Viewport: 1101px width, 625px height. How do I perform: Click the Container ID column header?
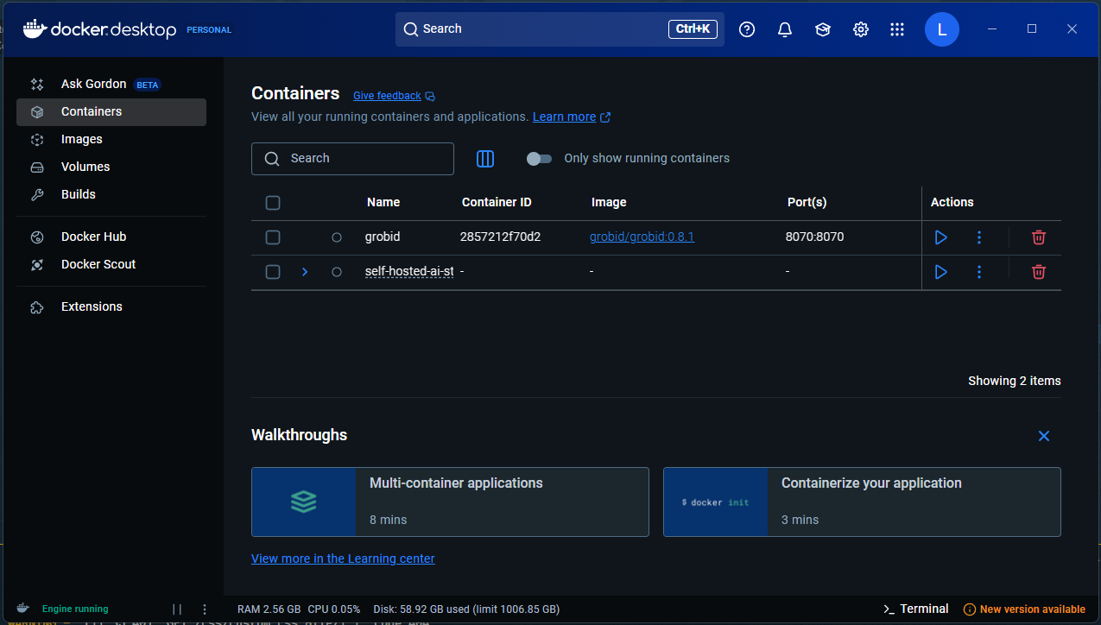coord(497,202)
